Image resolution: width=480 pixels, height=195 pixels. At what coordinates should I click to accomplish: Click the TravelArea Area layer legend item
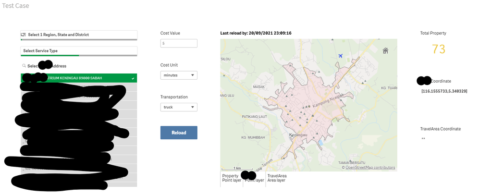point(277,178)
